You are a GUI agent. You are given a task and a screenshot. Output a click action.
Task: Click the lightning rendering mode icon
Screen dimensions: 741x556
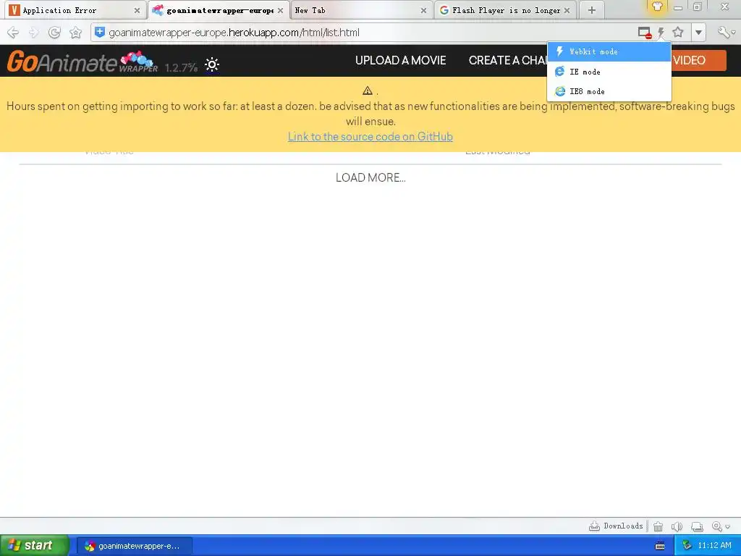[661, 33]
